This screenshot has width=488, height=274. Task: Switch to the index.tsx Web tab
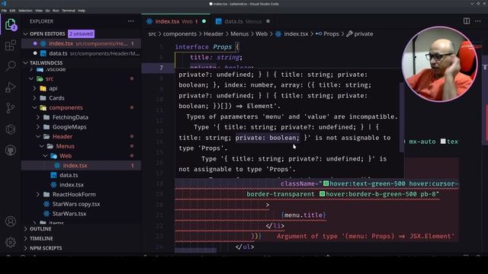(176, 21)
